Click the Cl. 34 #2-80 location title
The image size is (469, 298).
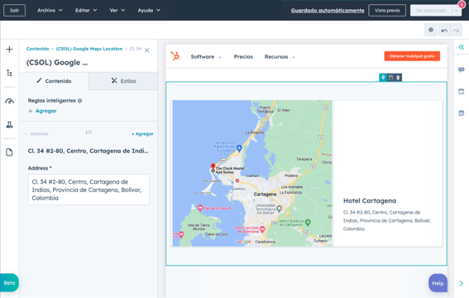88,151
